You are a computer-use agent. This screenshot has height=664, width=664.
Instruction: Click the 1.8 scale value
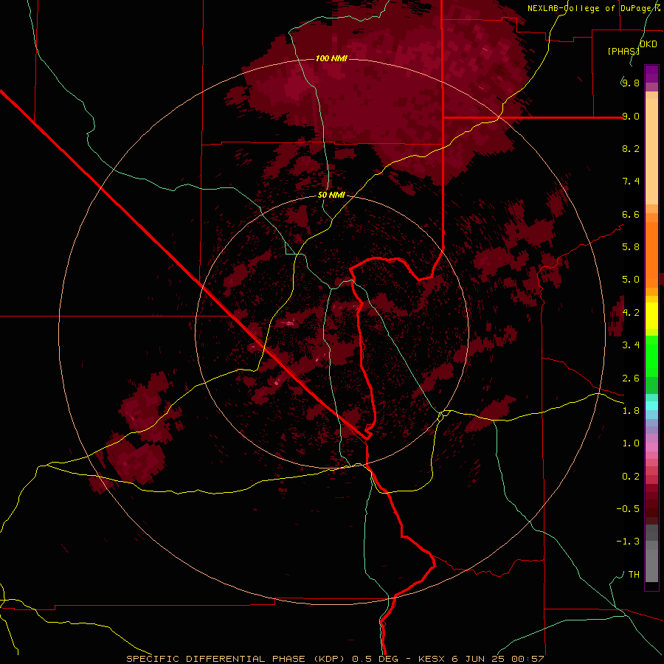pos(631,411)
